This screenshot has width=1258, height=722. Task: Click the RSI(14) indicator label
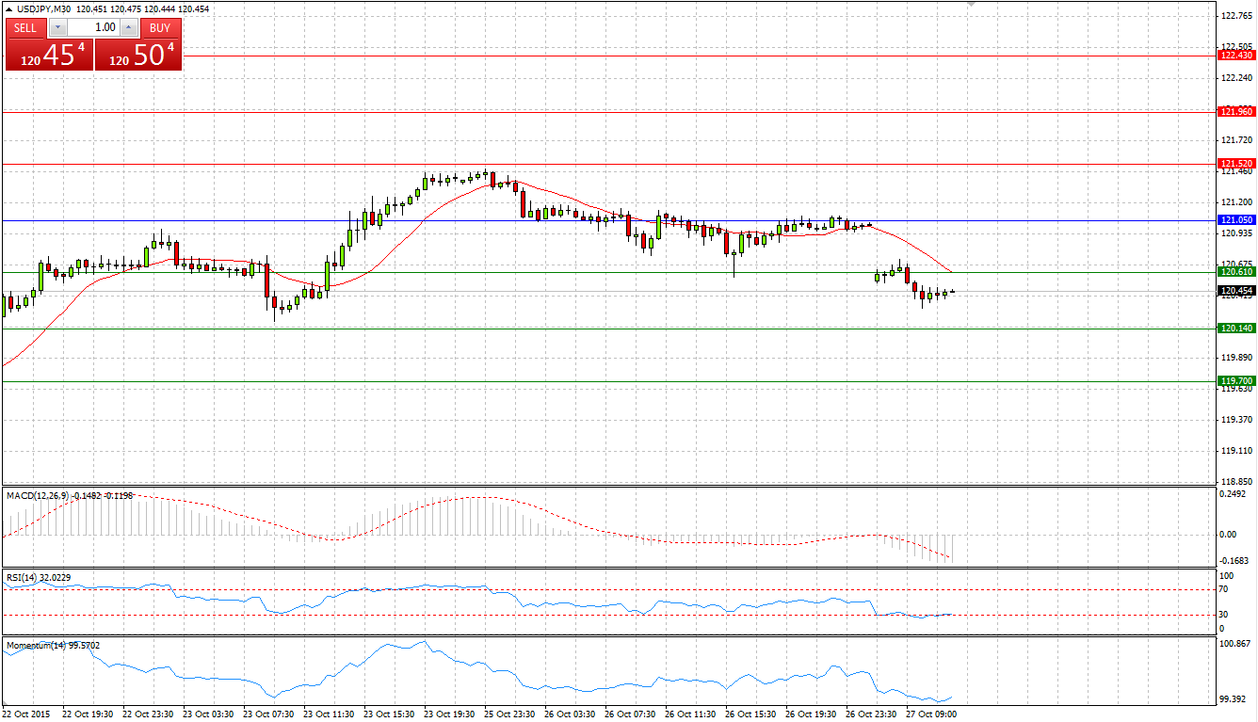click(x=21, y=576)
